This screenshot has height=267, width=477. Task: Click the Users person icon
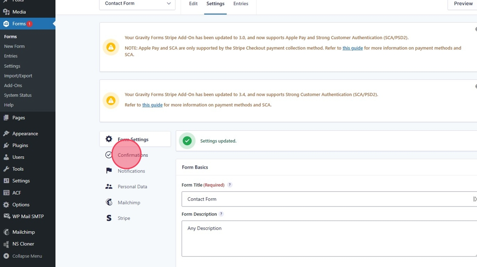tap(6, 157)
